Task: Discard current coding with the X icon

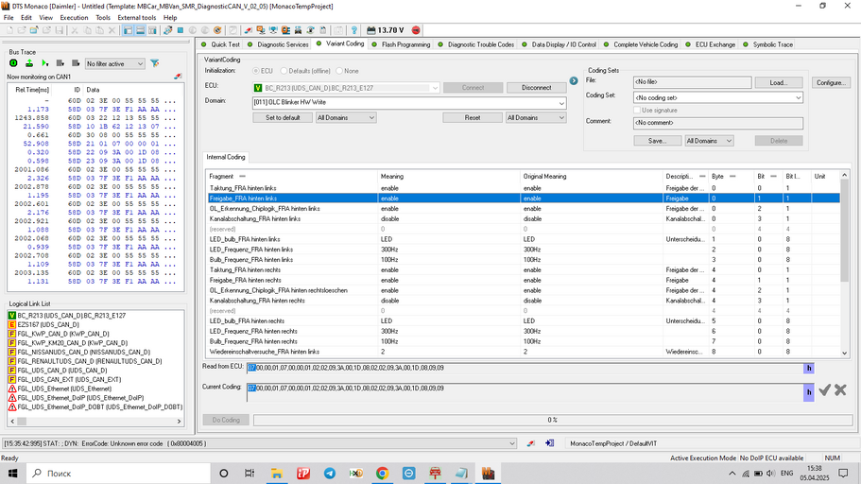Action: 840,389
